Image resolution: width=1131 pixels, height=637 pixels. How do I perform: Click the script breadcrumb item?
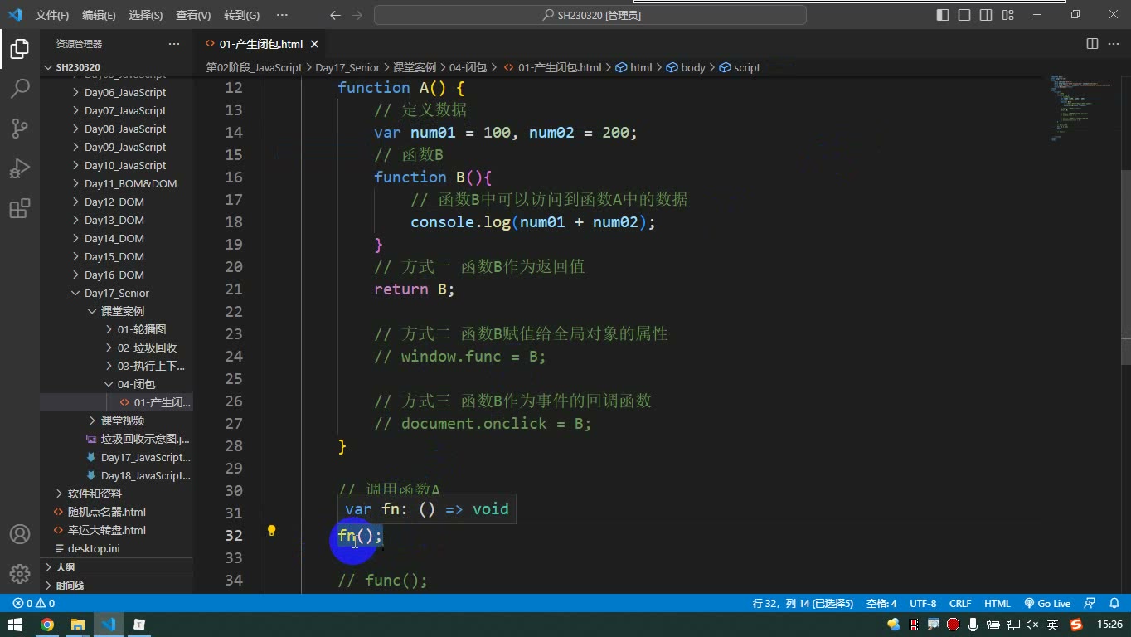pyautogui.click(x=740, y=67)
